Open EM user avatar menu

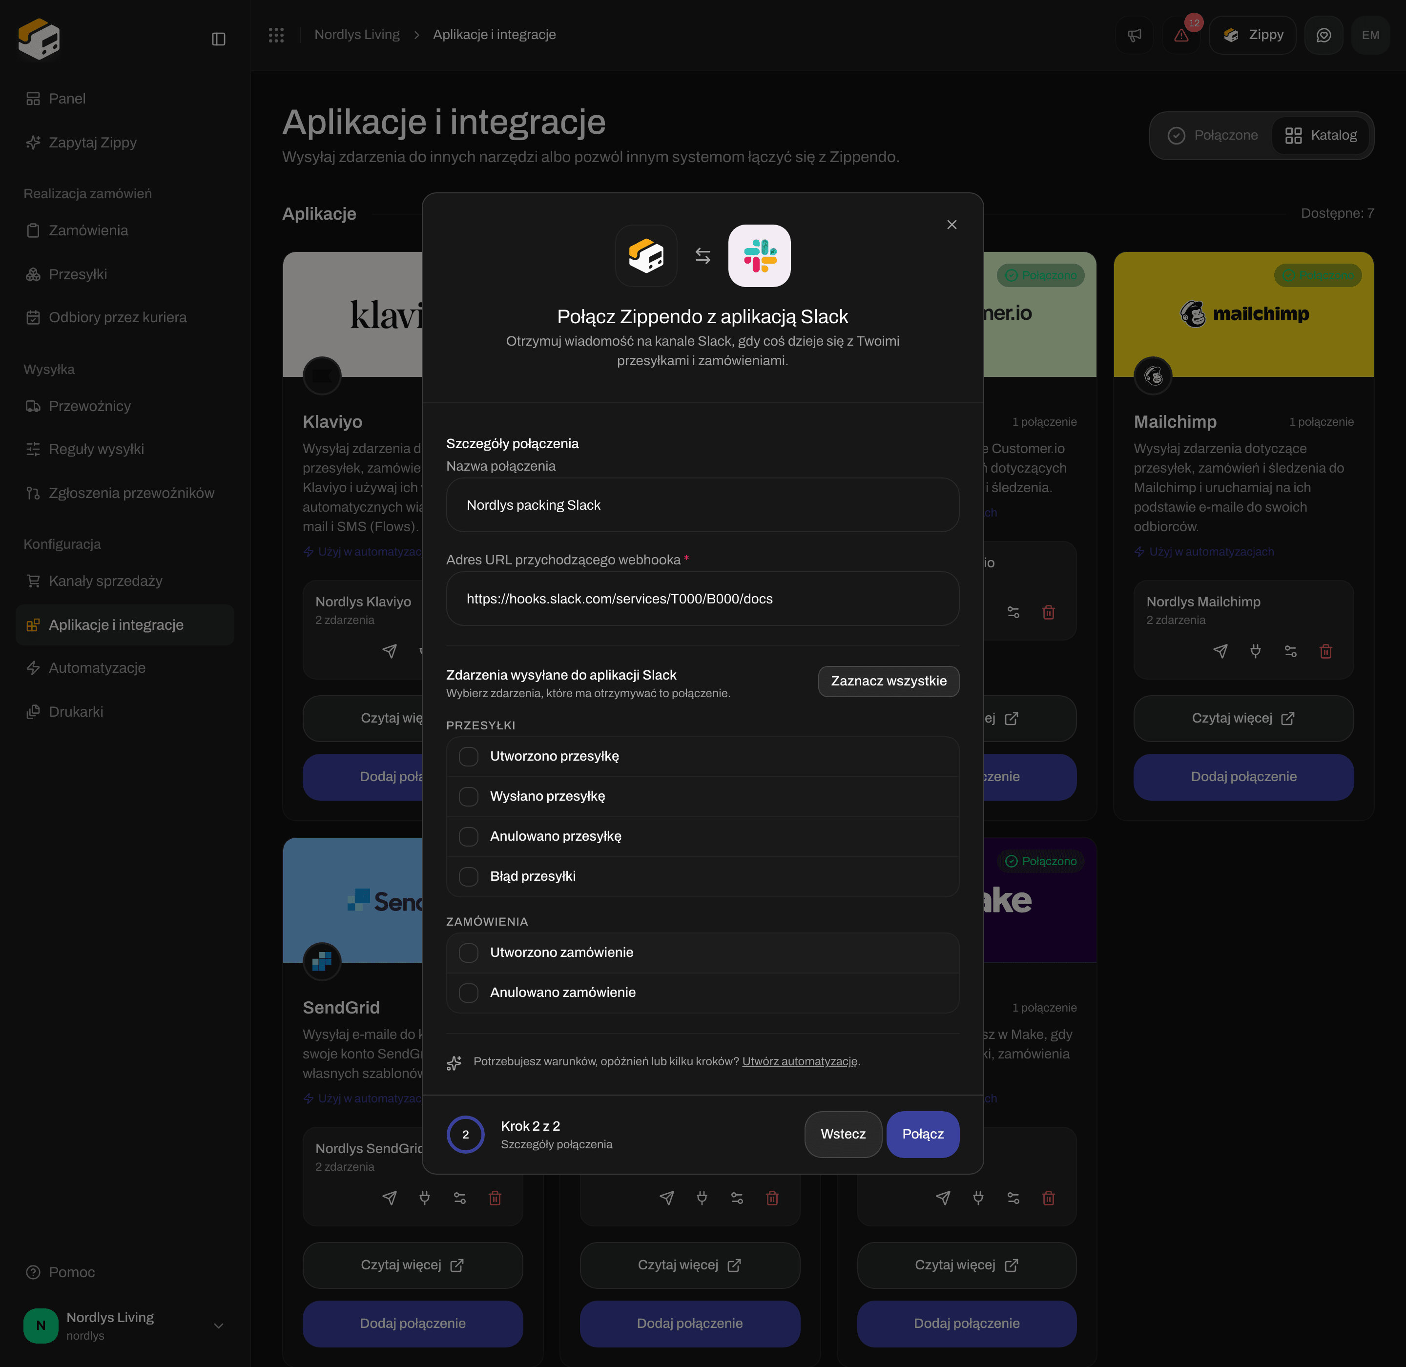[1370, 35]
